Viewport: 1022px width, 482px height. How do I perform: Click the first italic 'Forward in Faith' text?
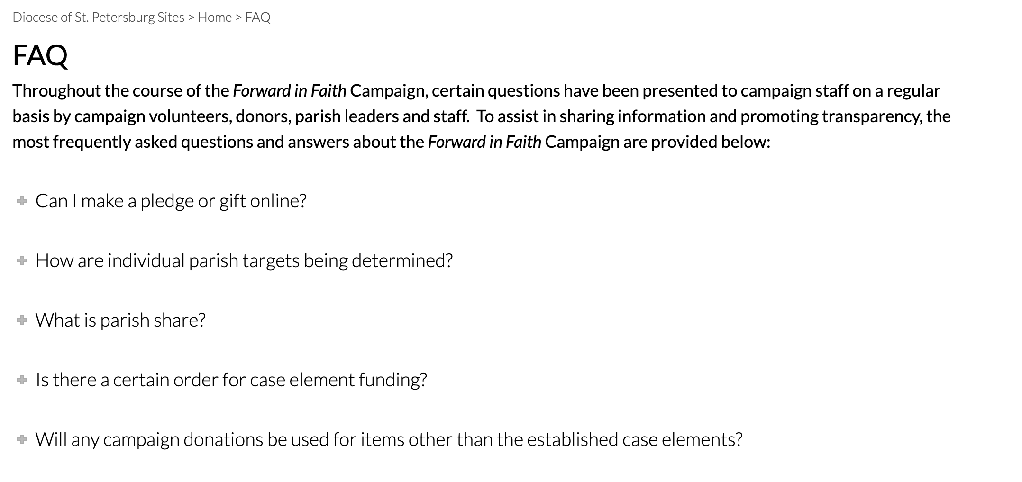tap(289, 91)
